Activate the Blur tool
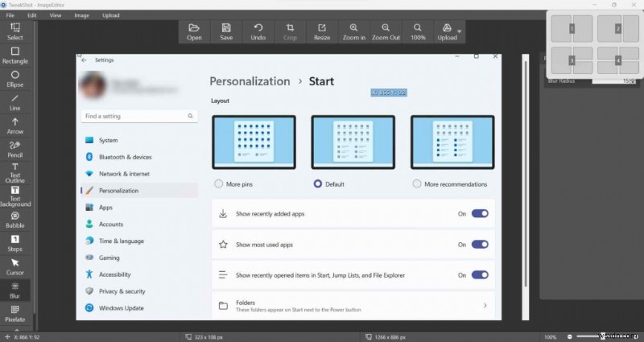Image resolution: width=644 pixels, height=342 pixels. tap(14, 290)
